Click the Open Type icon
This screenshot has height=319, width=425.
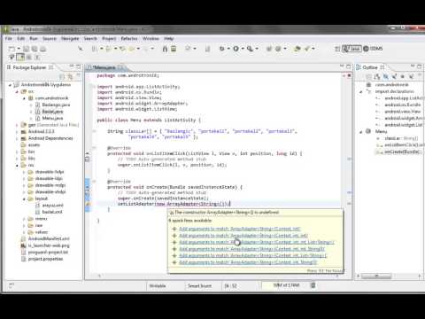297,49
